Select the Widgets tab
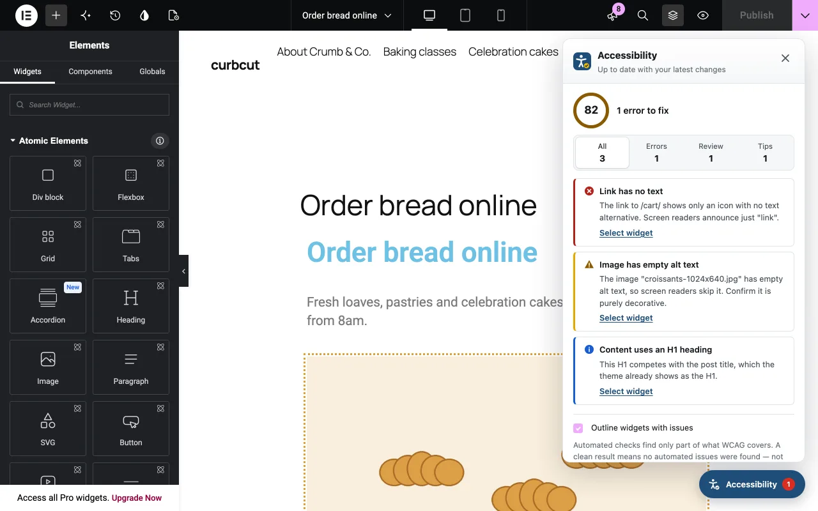This screenshot has height=511, width=818. (27, 72)
